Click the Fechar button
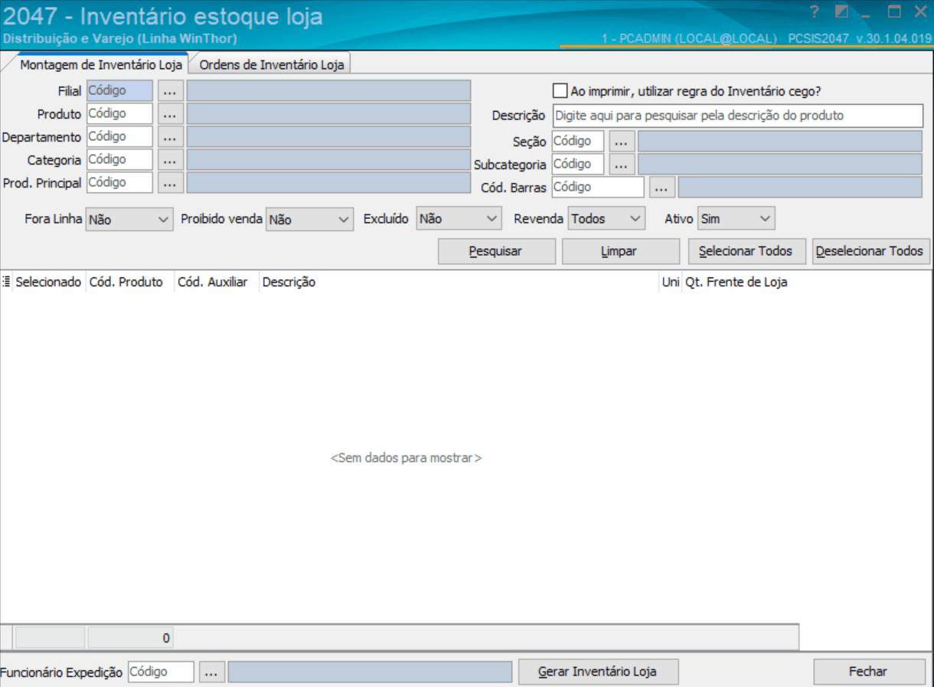This screenshot has width=934, height=687. click(869, 672)
